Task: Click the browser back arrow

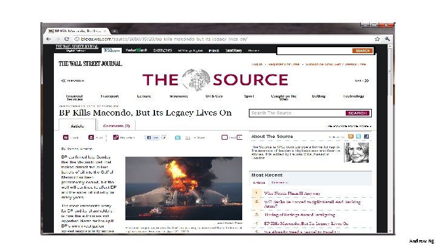Action: 48,39
